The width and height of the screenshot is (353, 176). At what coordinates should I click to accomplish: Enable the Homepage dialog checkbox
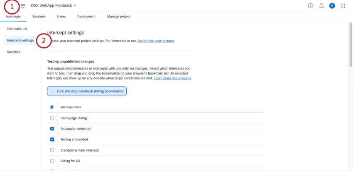click(52, 118)
